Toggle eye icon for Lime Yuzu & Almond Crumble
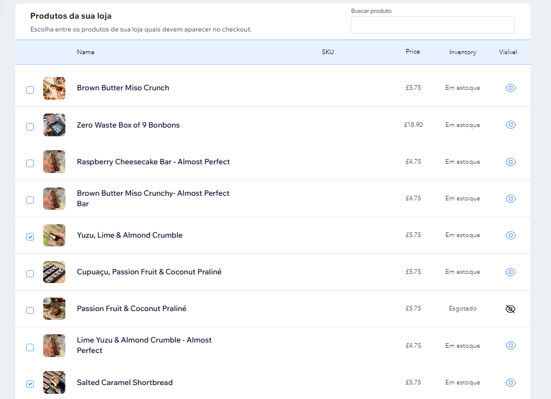 [510, 346]
